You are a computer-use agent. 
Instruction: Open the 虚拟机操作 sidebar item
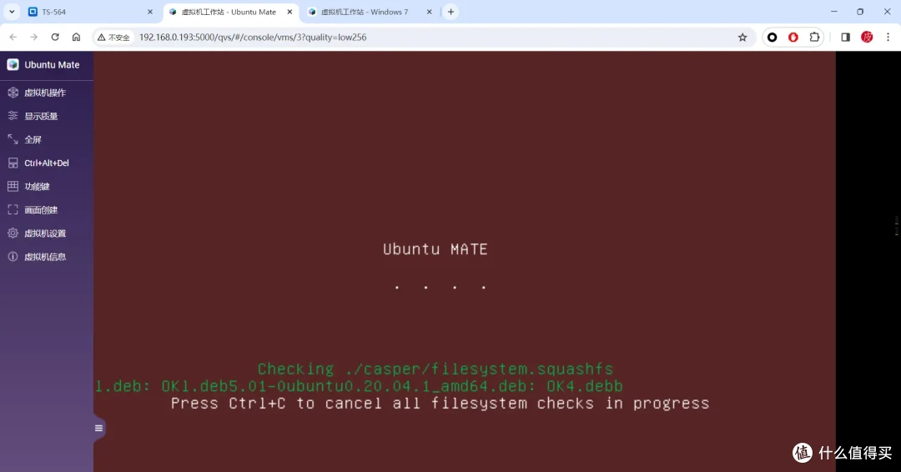(x=45, y=93)
